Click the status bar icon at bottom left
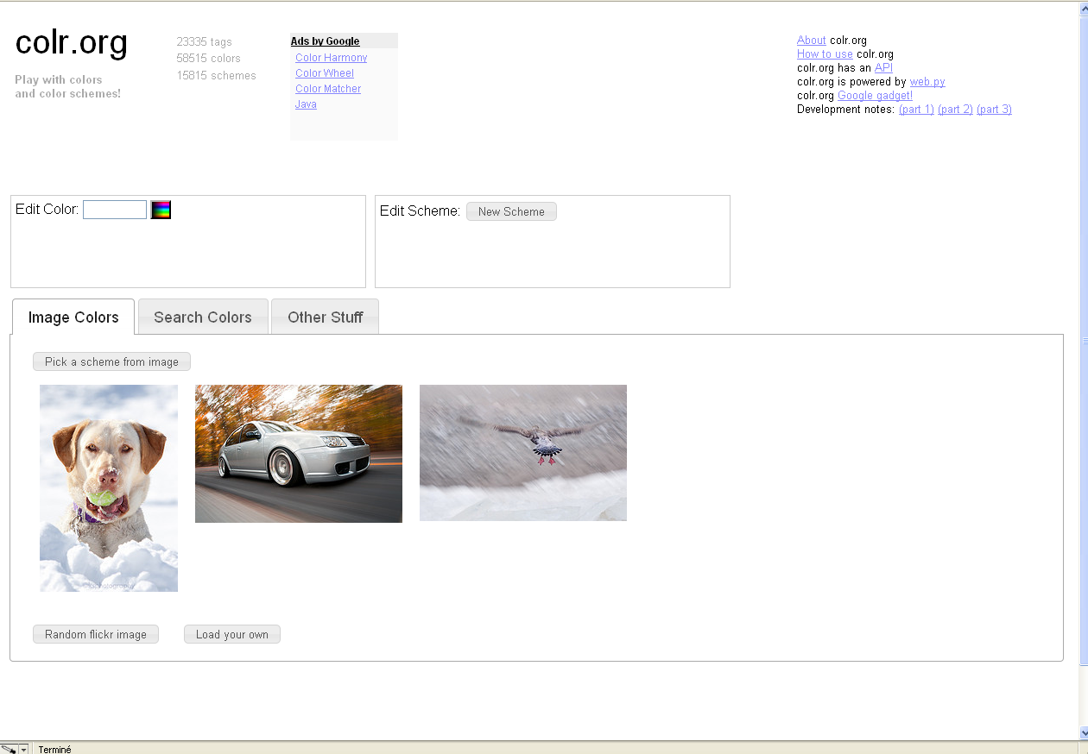The height and width of the screenshot is (754, 1088). 9,749
